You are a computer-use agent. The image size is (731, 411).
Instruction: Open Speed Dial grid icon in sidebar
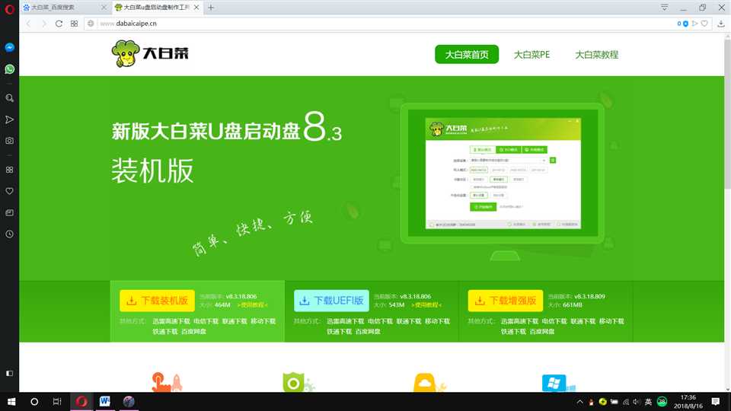pos(9,170)
